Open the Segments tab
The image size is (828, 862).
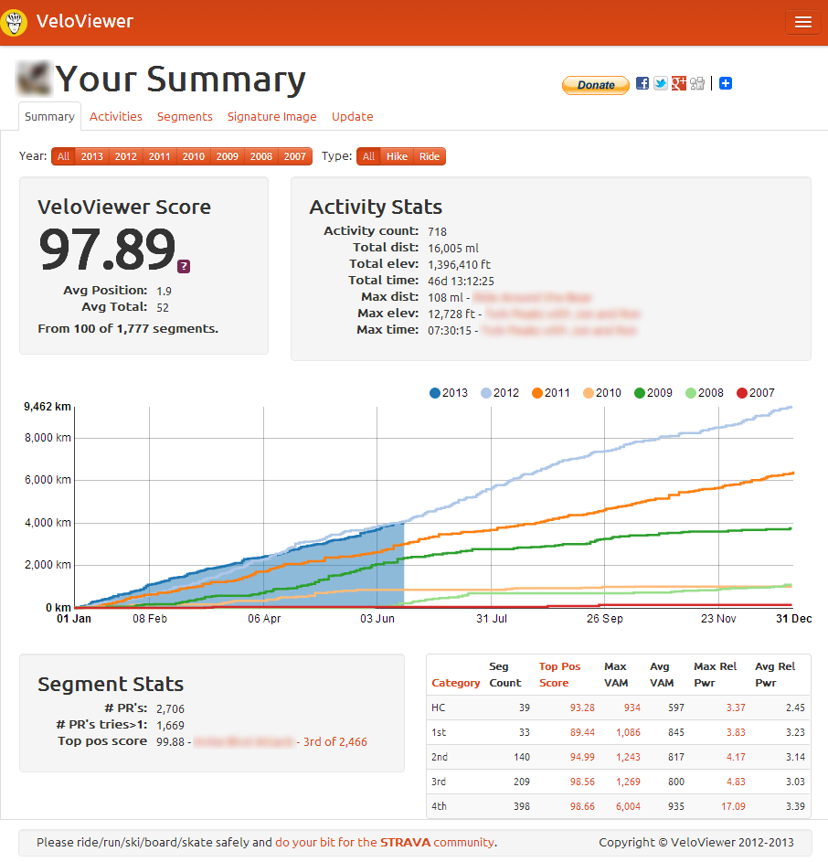point(185,116)
